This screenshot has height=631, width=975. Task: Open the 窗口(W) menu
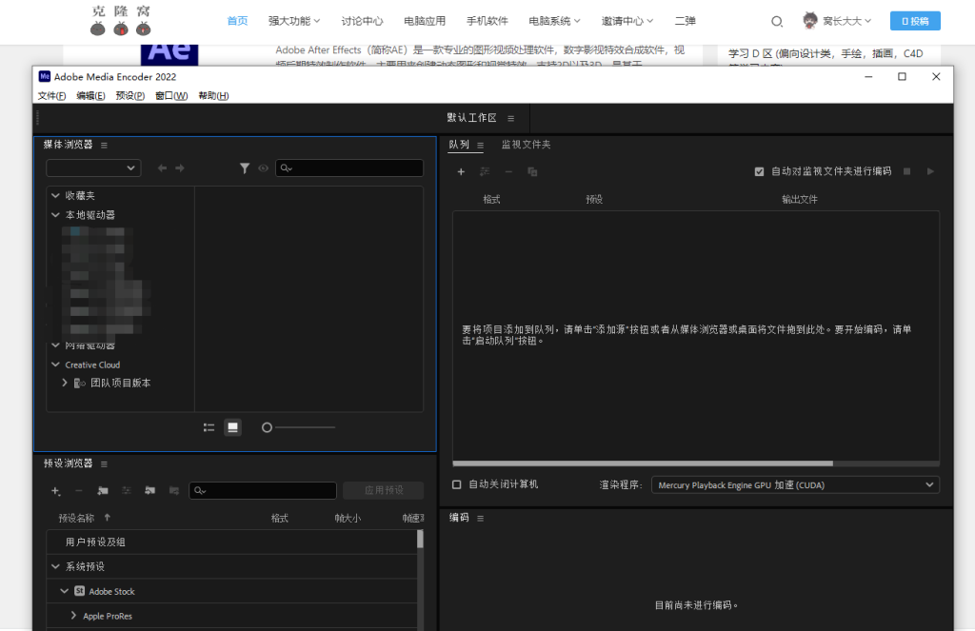tap(171, 96)
